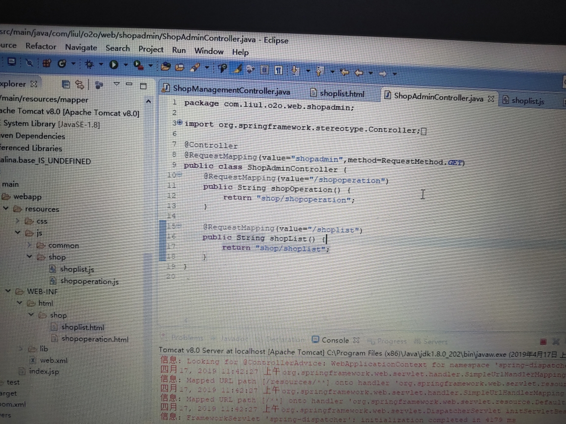The height and width of the screenshot is (424, 566).
Task: Open the Refactor menu
Action: (41, 46)
